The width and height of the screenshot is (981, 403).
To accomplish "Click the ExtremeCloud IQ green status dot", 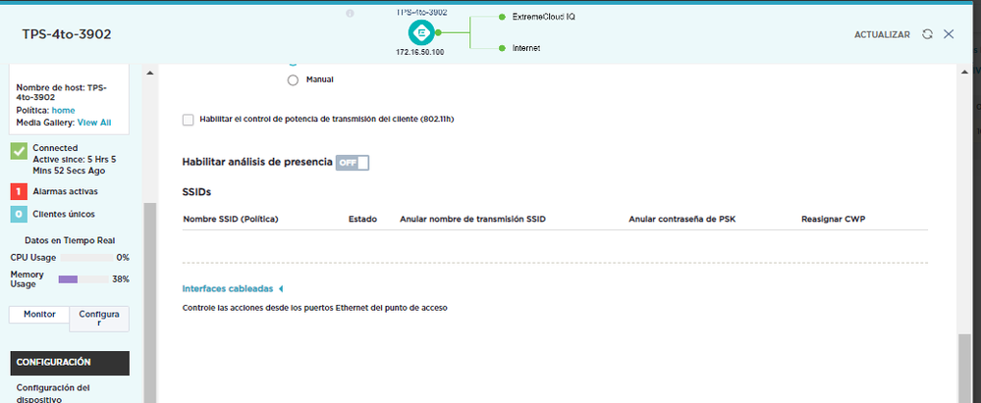I will pos(502,18).
